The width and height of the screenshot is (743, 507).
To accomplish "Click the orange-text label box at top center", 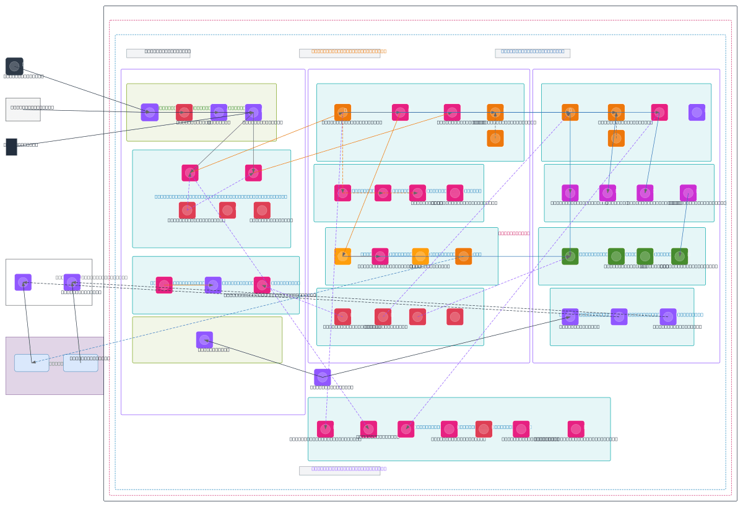I will (x=339, y=53).
